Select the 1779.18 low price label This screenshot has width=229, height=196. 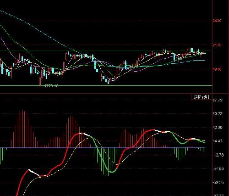(x=51, y=86)
